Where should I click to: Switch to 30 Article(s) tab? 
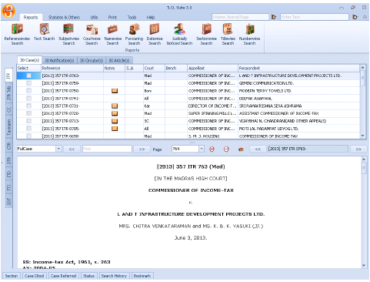pyautogui.click(x=119, y=61)
